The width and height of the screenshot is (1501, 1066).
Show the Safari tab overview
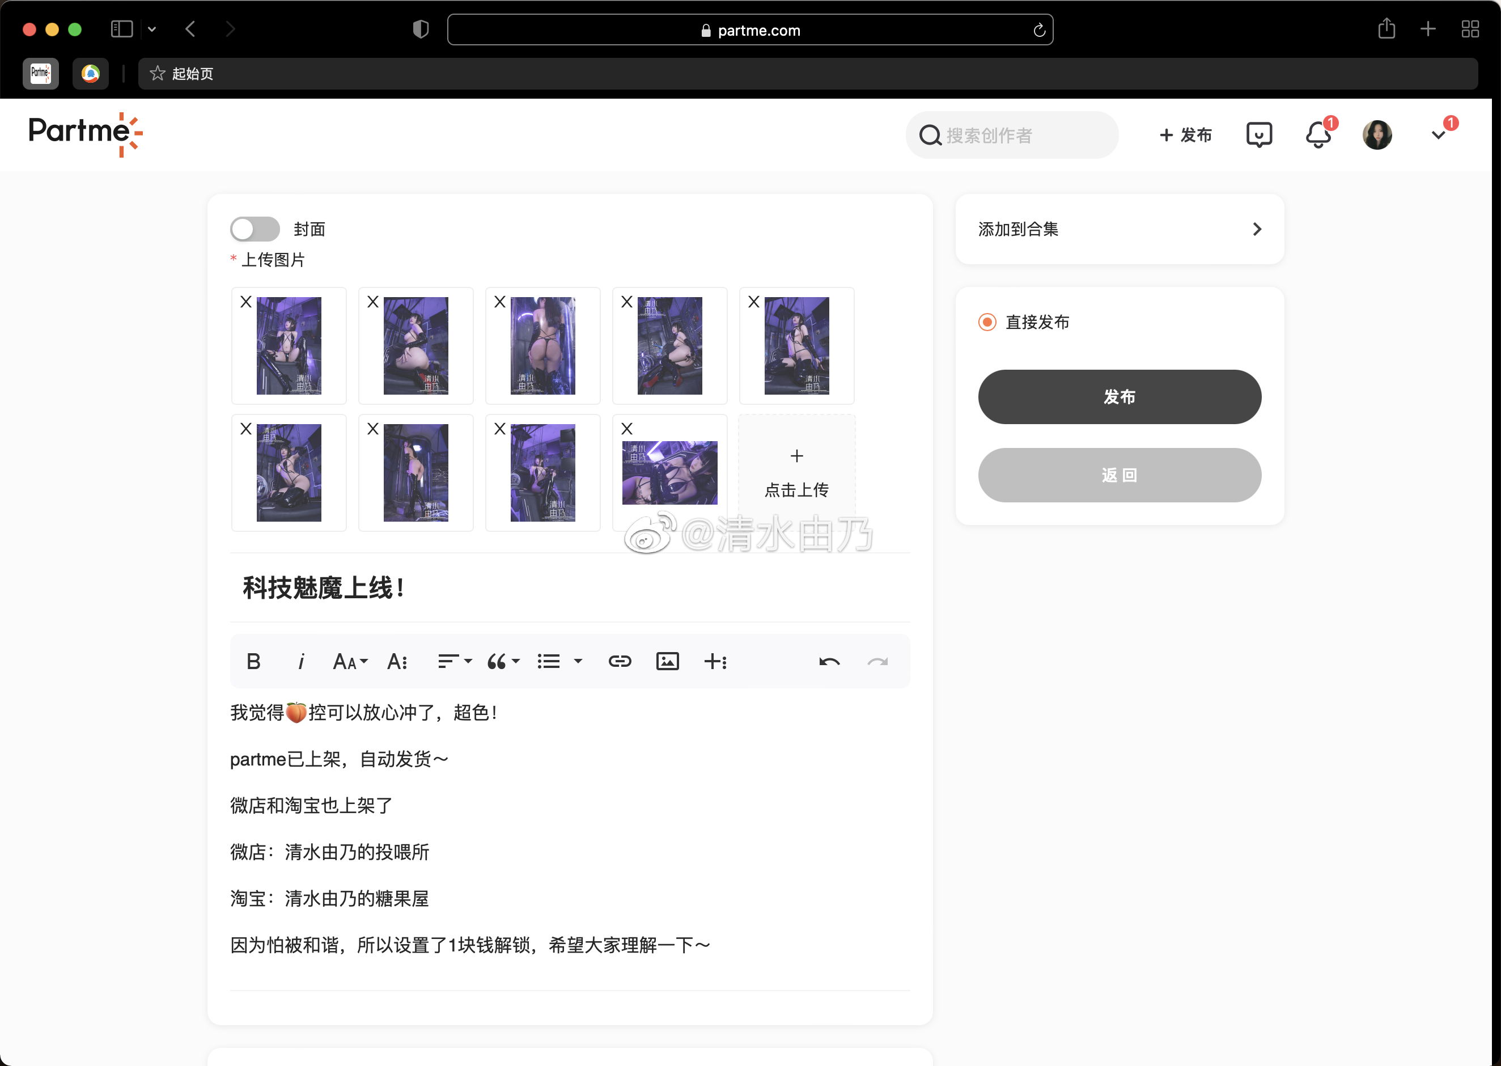pyautogui.click(x=1470, y=29)
